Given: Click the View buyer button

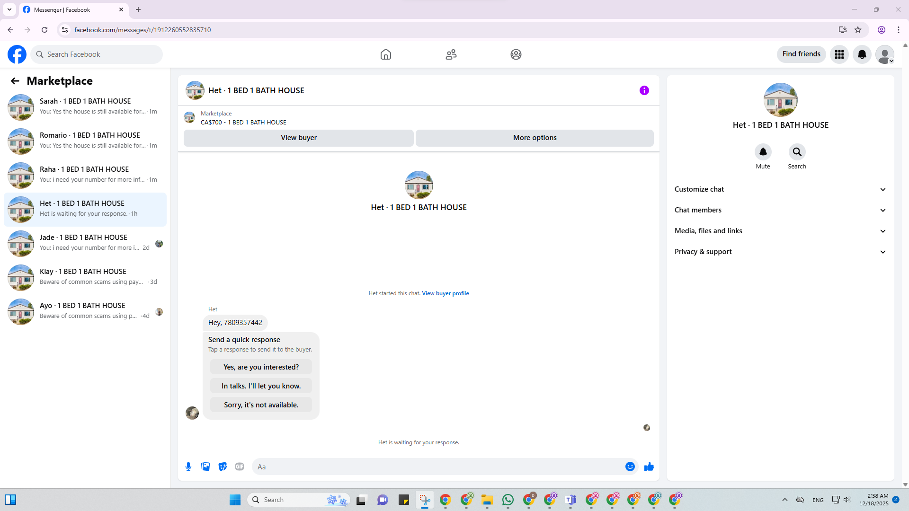Looking at the screenshot, I should 298,138.
